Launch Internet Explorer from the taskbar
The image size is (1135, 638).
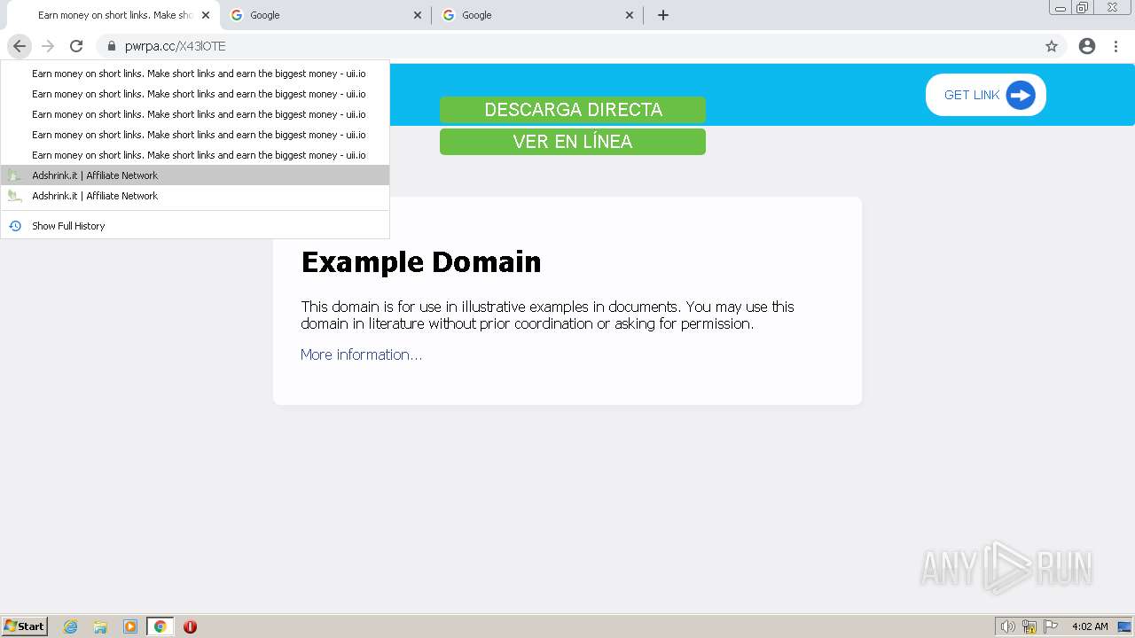tap(70, 626)
